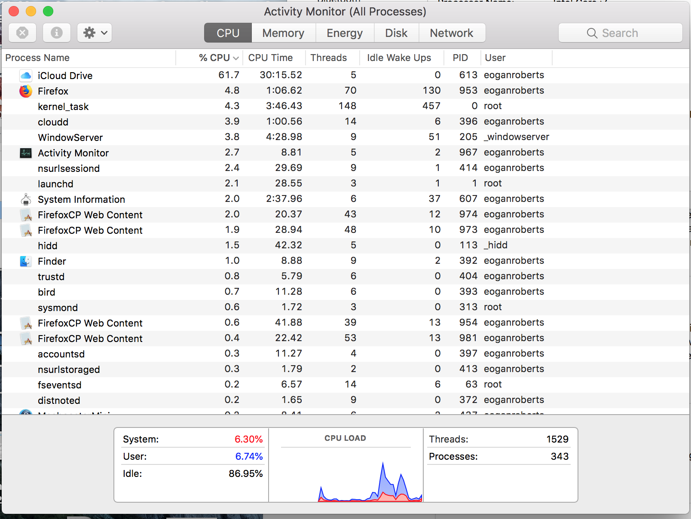Sort by the PID column header
This screenshot has height=519, width=691.
[462, 58]
